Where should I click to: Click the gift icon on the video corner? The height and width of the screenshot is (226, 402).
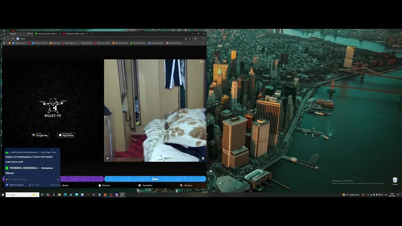(203, 158)
